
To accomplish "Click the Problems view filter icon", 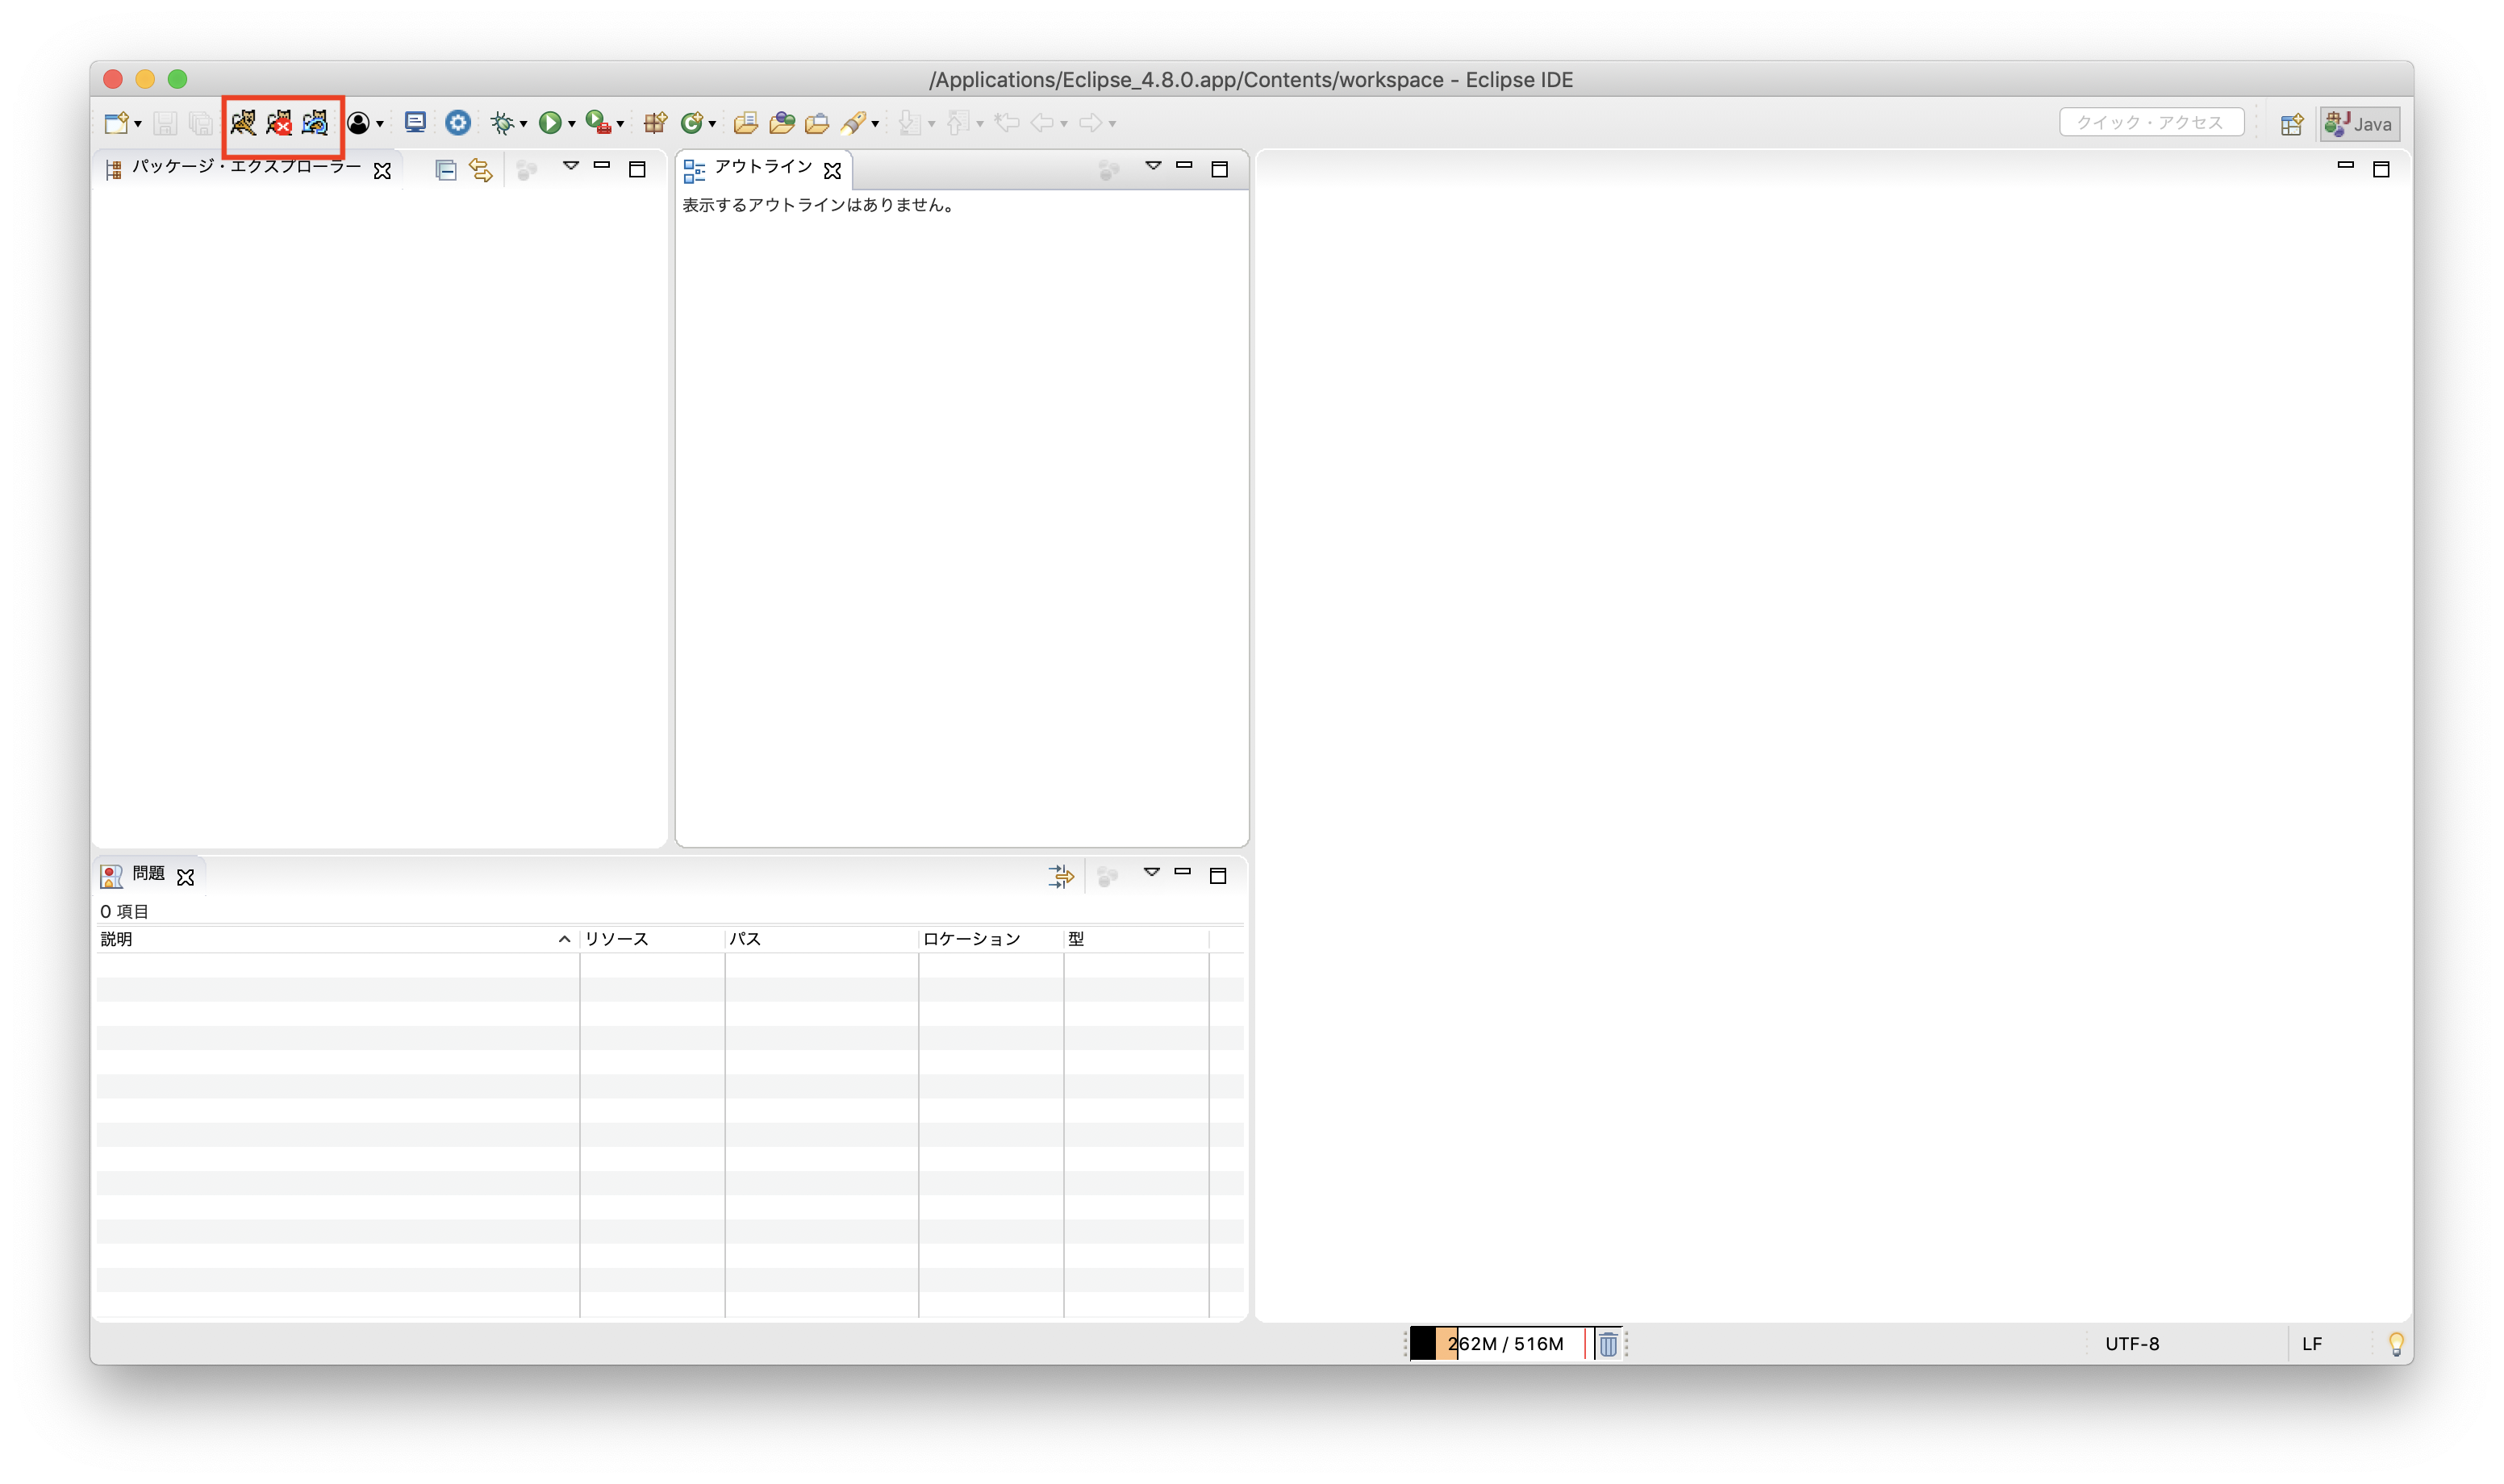I will coord(1061,877).
